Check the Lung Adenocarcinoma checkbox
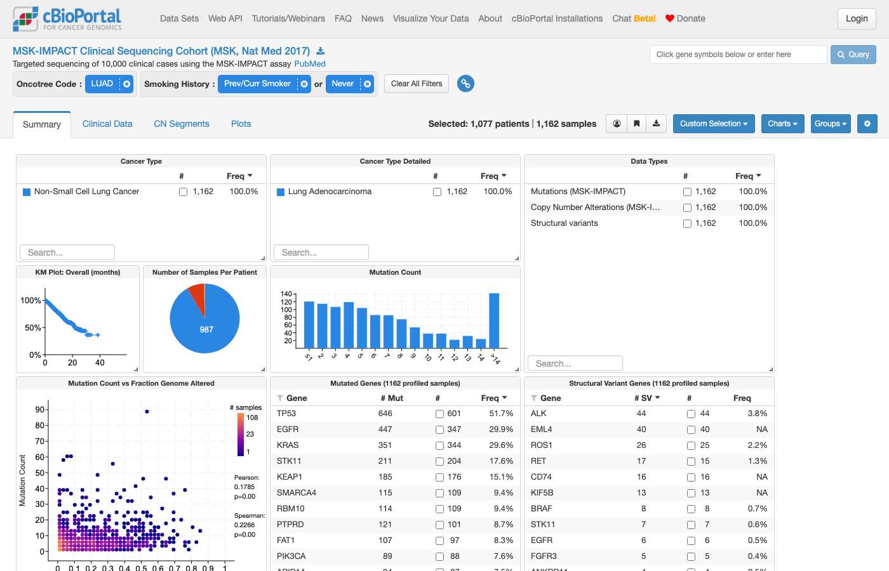The image size is (889, 571). click(437, 192)
